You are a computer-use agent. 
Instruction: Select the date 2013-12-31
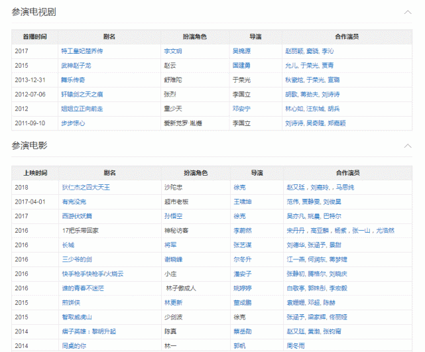coord(30,80)
